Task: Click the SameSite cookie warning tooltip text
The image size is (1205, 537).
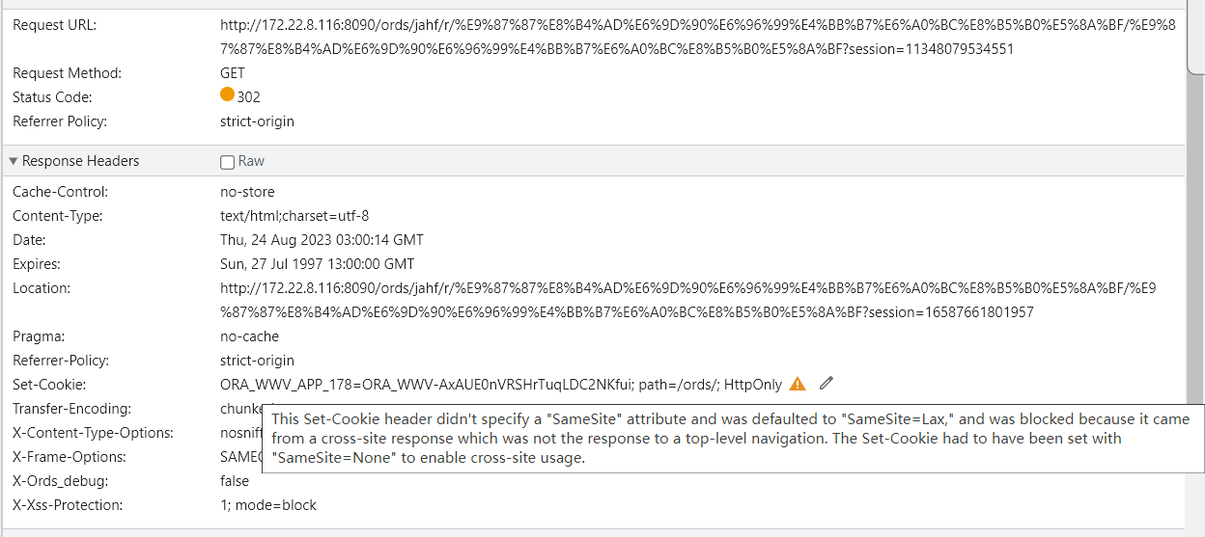Action: coord(732,439)
